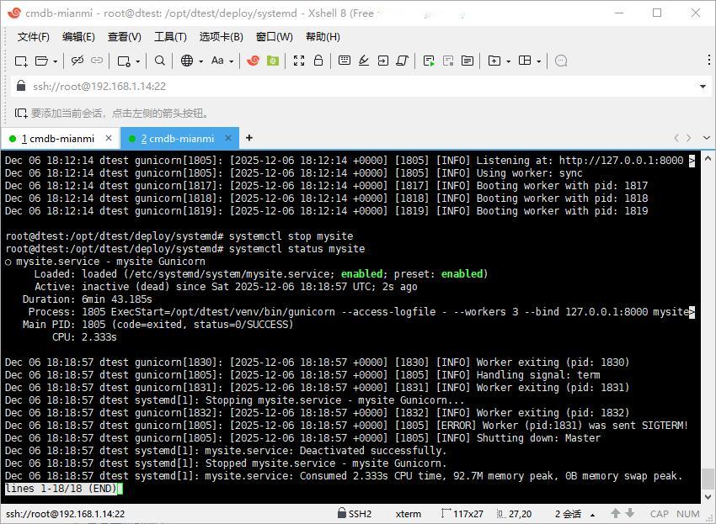The image size is (716, 524).
Task: Maximize the Xshell window
Action: point(657,13)
